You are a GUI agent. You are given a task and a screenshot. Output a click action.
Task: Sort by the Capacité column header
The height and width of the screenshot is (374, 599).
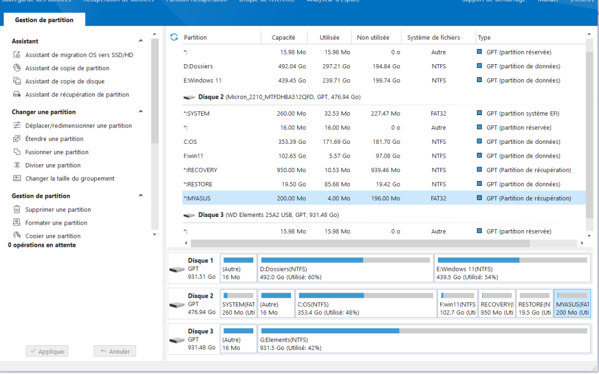(284, 37)
